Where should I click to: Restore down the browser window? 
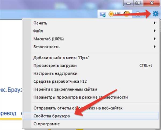(x=138, y=3)
